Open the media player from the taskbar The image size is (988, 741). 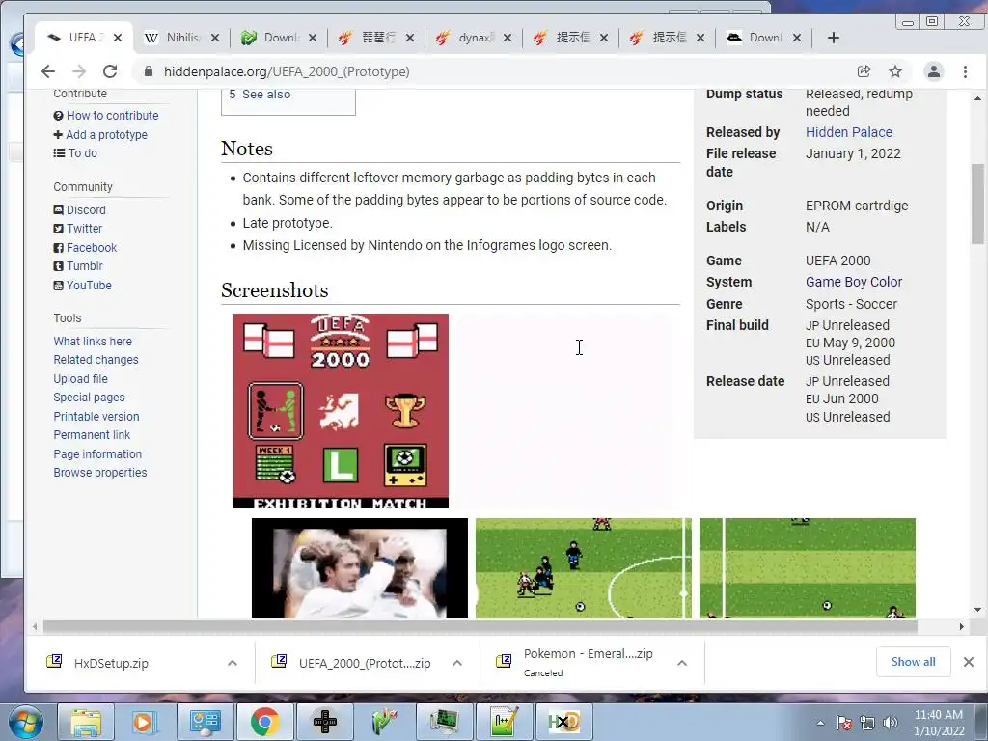(x=145, y=722)
